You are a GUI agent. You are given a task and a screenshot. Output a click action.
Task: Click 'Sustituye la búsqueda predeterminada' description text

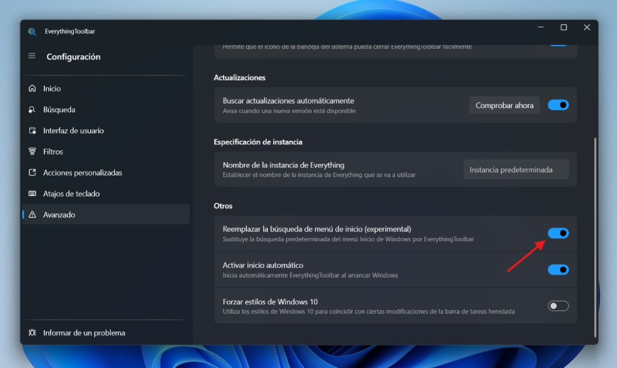349,239
